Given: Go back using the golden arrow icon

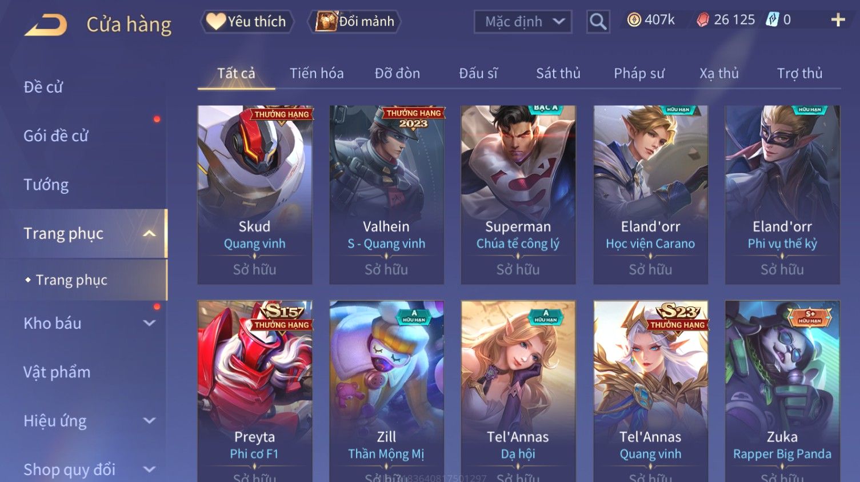Looking at the screenshot, I should (x=46, y=25).
